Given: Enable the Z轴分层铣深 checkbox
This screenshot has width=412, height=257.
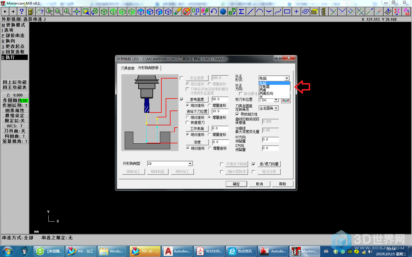Looking at the screenshot, I should coord(222,172).
